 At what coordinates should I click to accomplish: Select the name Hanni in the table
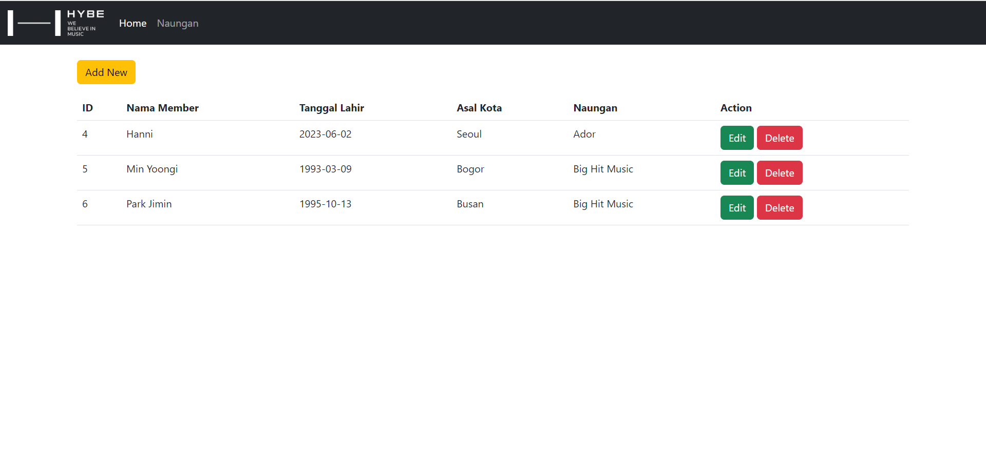tap(139, 134)
